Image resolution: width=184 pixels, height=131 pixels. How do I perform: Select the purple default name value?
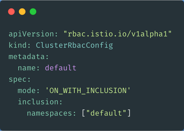(x=61, y=68)
